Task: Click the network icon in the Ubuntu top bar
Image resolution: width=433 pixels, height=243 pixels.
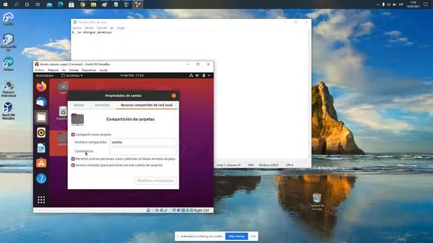Action: pos(191,75)
